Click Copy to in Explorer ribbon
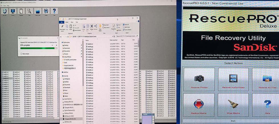Image resolution: width=279 pixels, height=124 pixels. pyautogui.click(x=88, y=28)
